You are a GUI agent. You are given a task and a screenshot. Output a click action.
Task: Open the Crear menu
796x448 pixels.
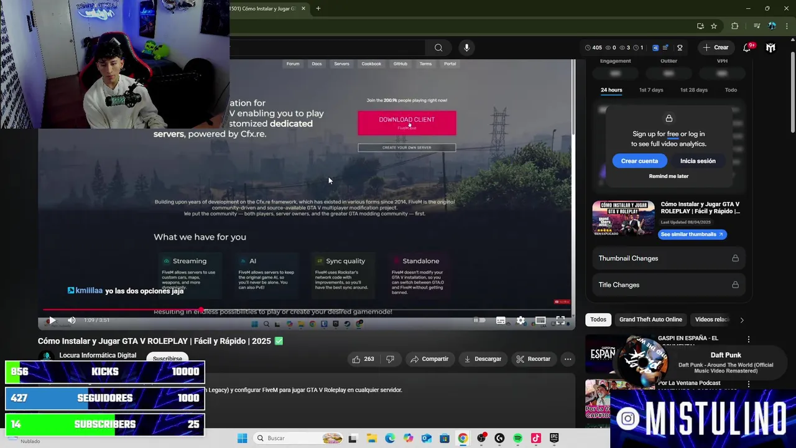coord(715,47)
